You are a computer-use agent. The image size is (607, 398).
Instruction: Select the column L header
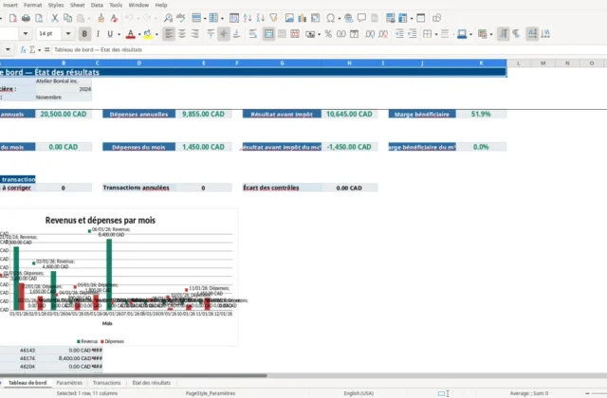click(x=519, y=63)
